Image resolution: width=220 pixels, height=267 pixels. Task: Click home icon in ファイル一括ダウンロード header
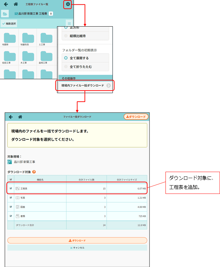point(20,117)
